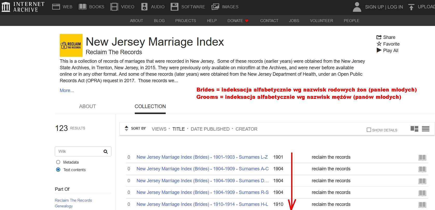Open Brides 1901-1903 Surnames L-Z record

click(202, 157)
